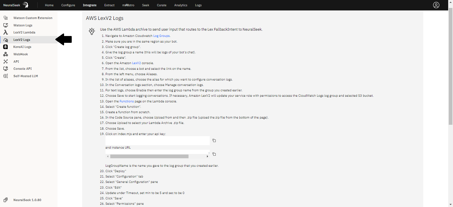
Task: Click the page scroll up arrow
Action: click(450, 2)
